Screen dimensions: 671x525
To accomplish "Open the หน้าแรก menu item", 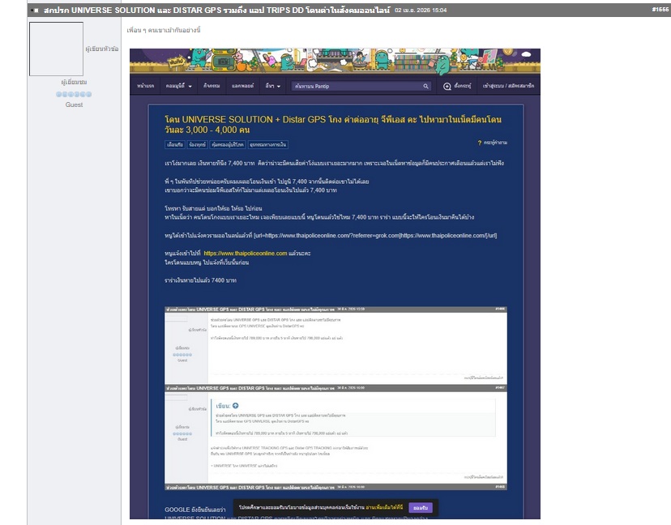I will (147, 86).
